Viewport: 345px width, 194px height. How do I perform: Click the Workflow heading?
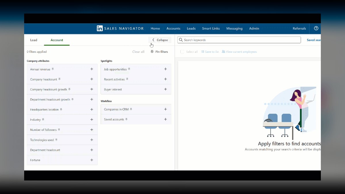pyautogui.click(x=106, y=101)
